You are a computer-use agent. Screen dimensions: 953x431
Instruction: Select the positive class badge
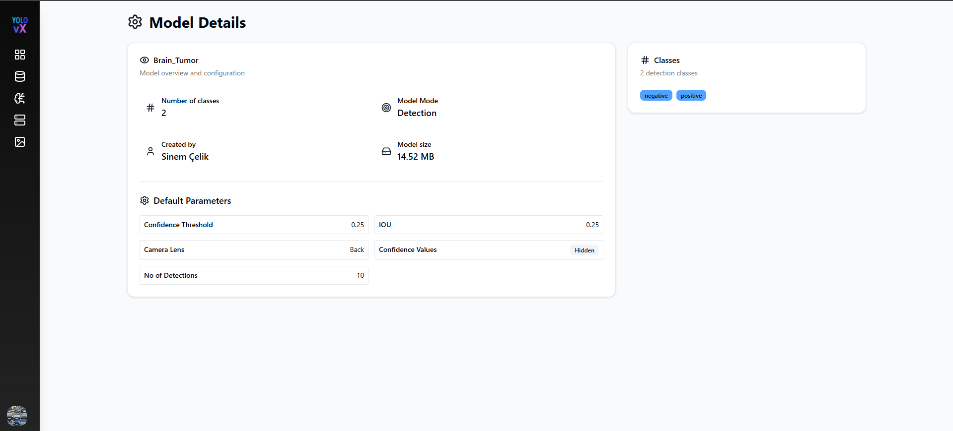(691, 96)
